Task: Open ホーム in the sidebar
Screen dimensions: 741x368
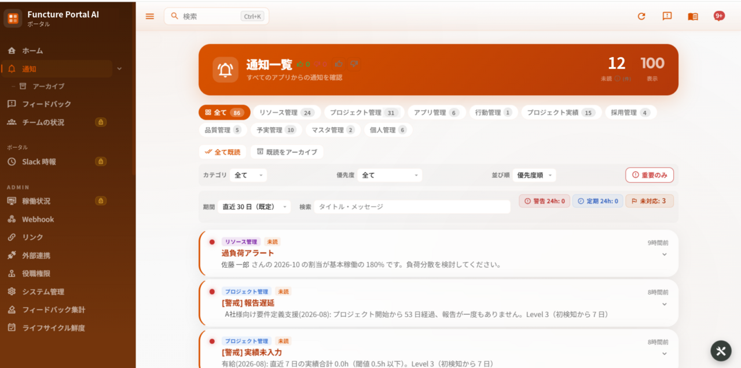Action: pyautogui.click(x=56, y=51)
